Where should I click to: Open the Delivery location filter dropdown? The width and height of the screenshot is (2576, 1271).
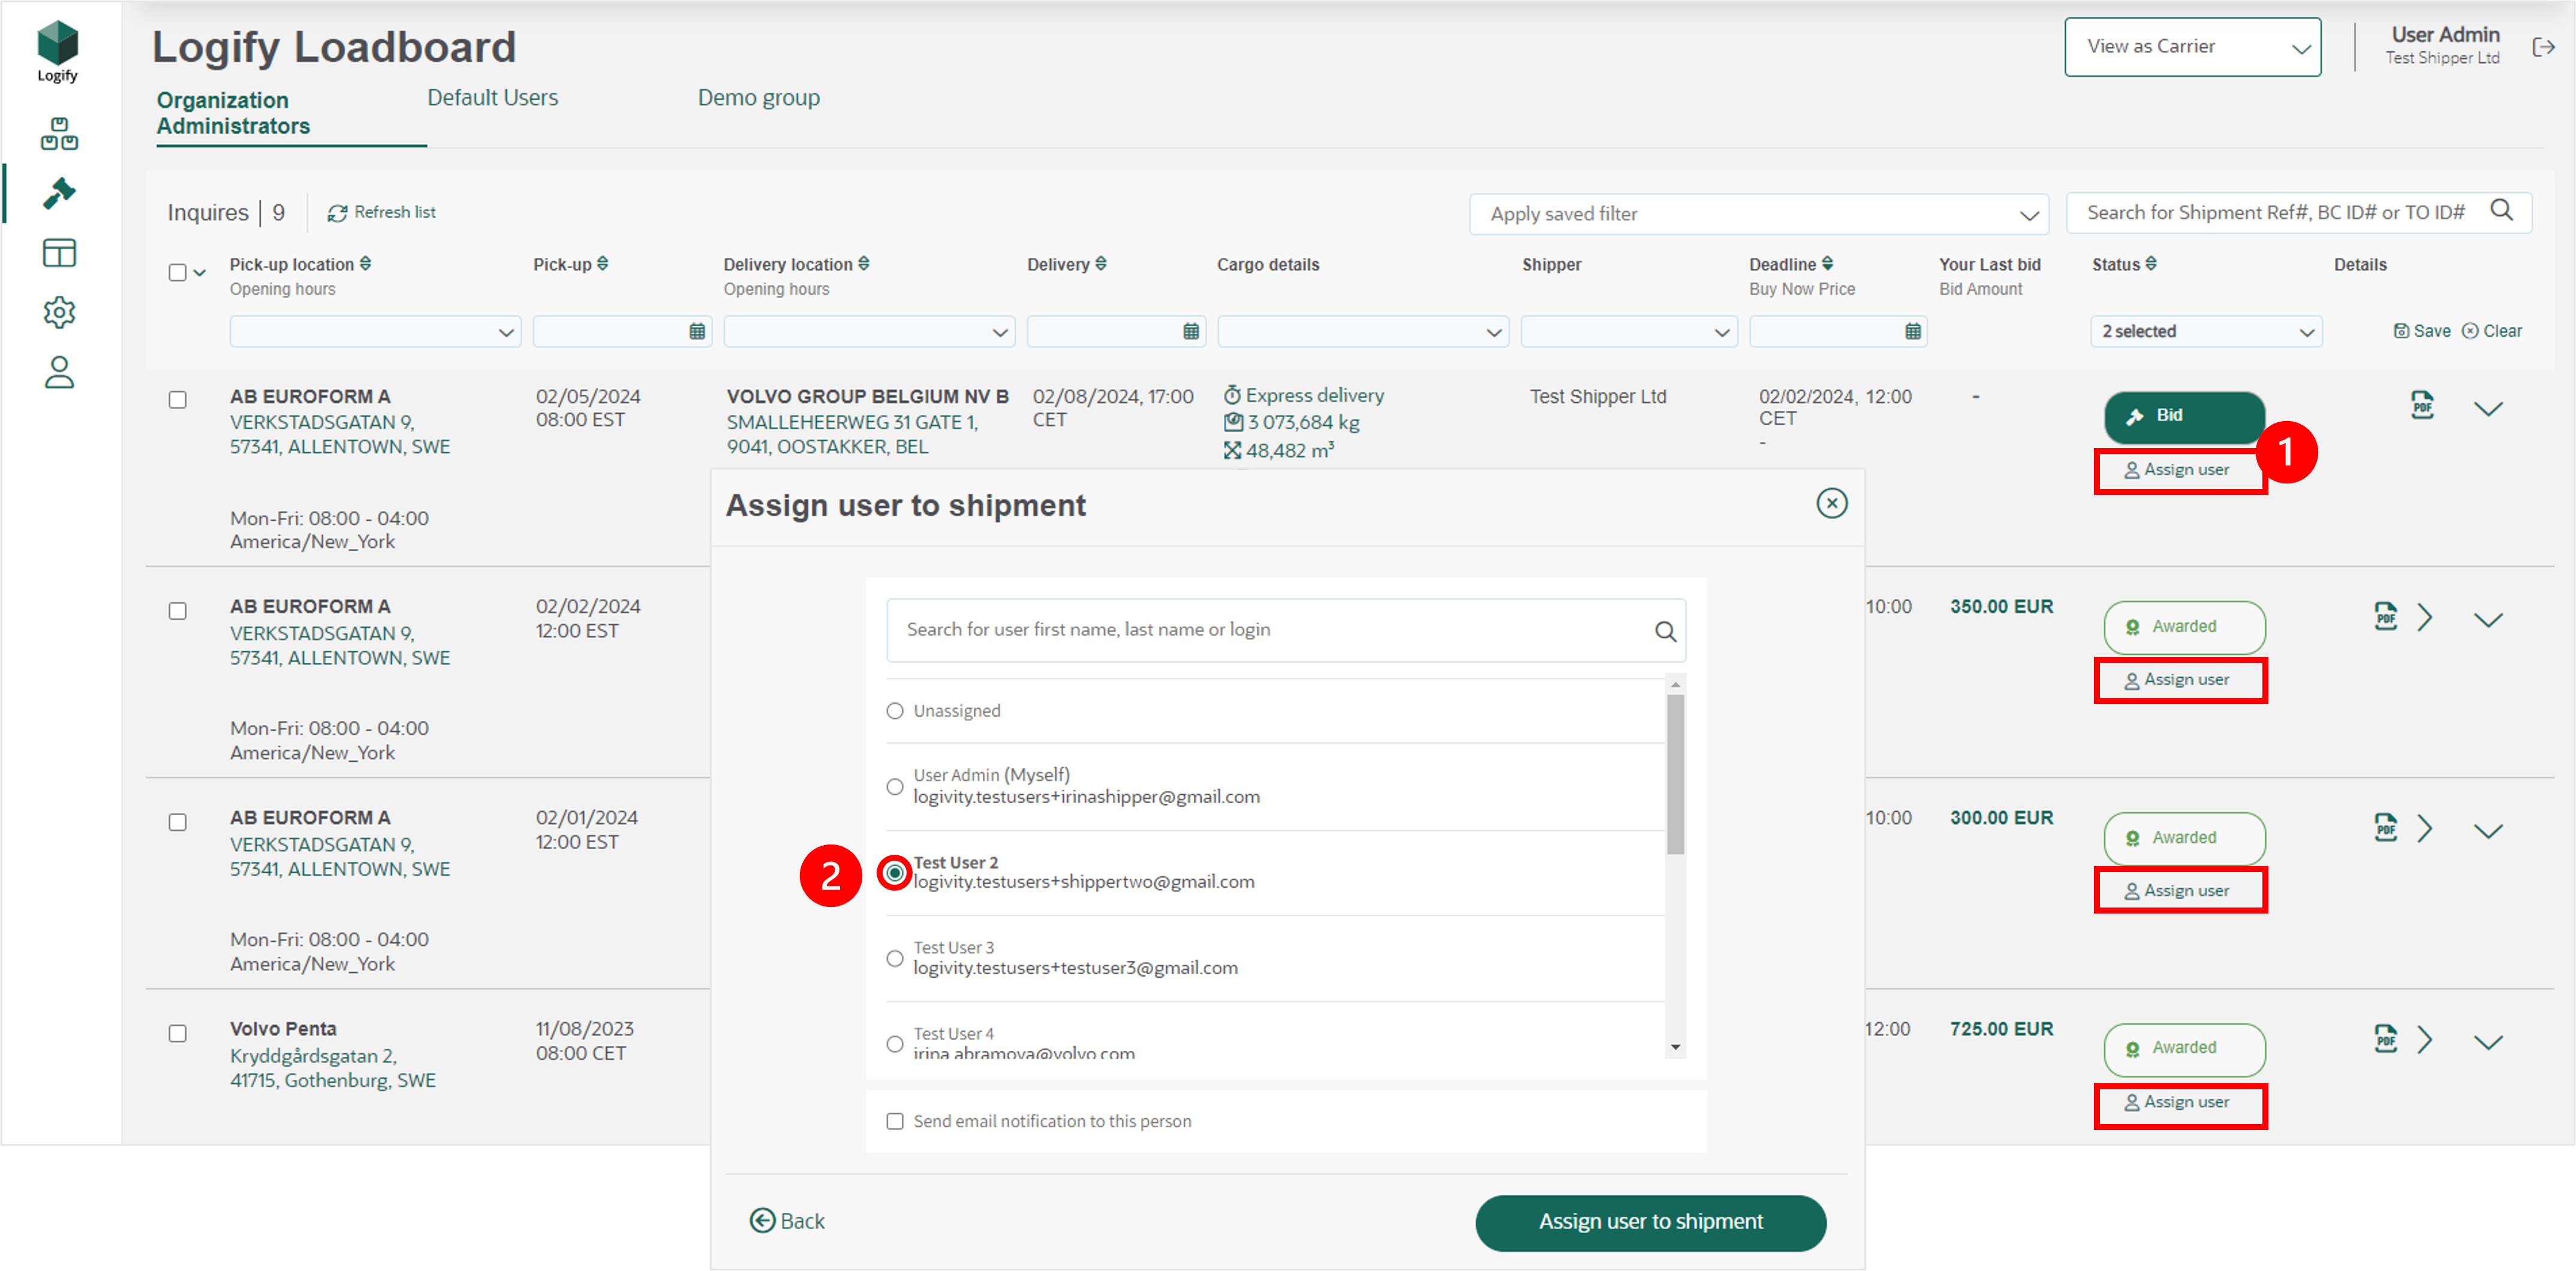869,332
